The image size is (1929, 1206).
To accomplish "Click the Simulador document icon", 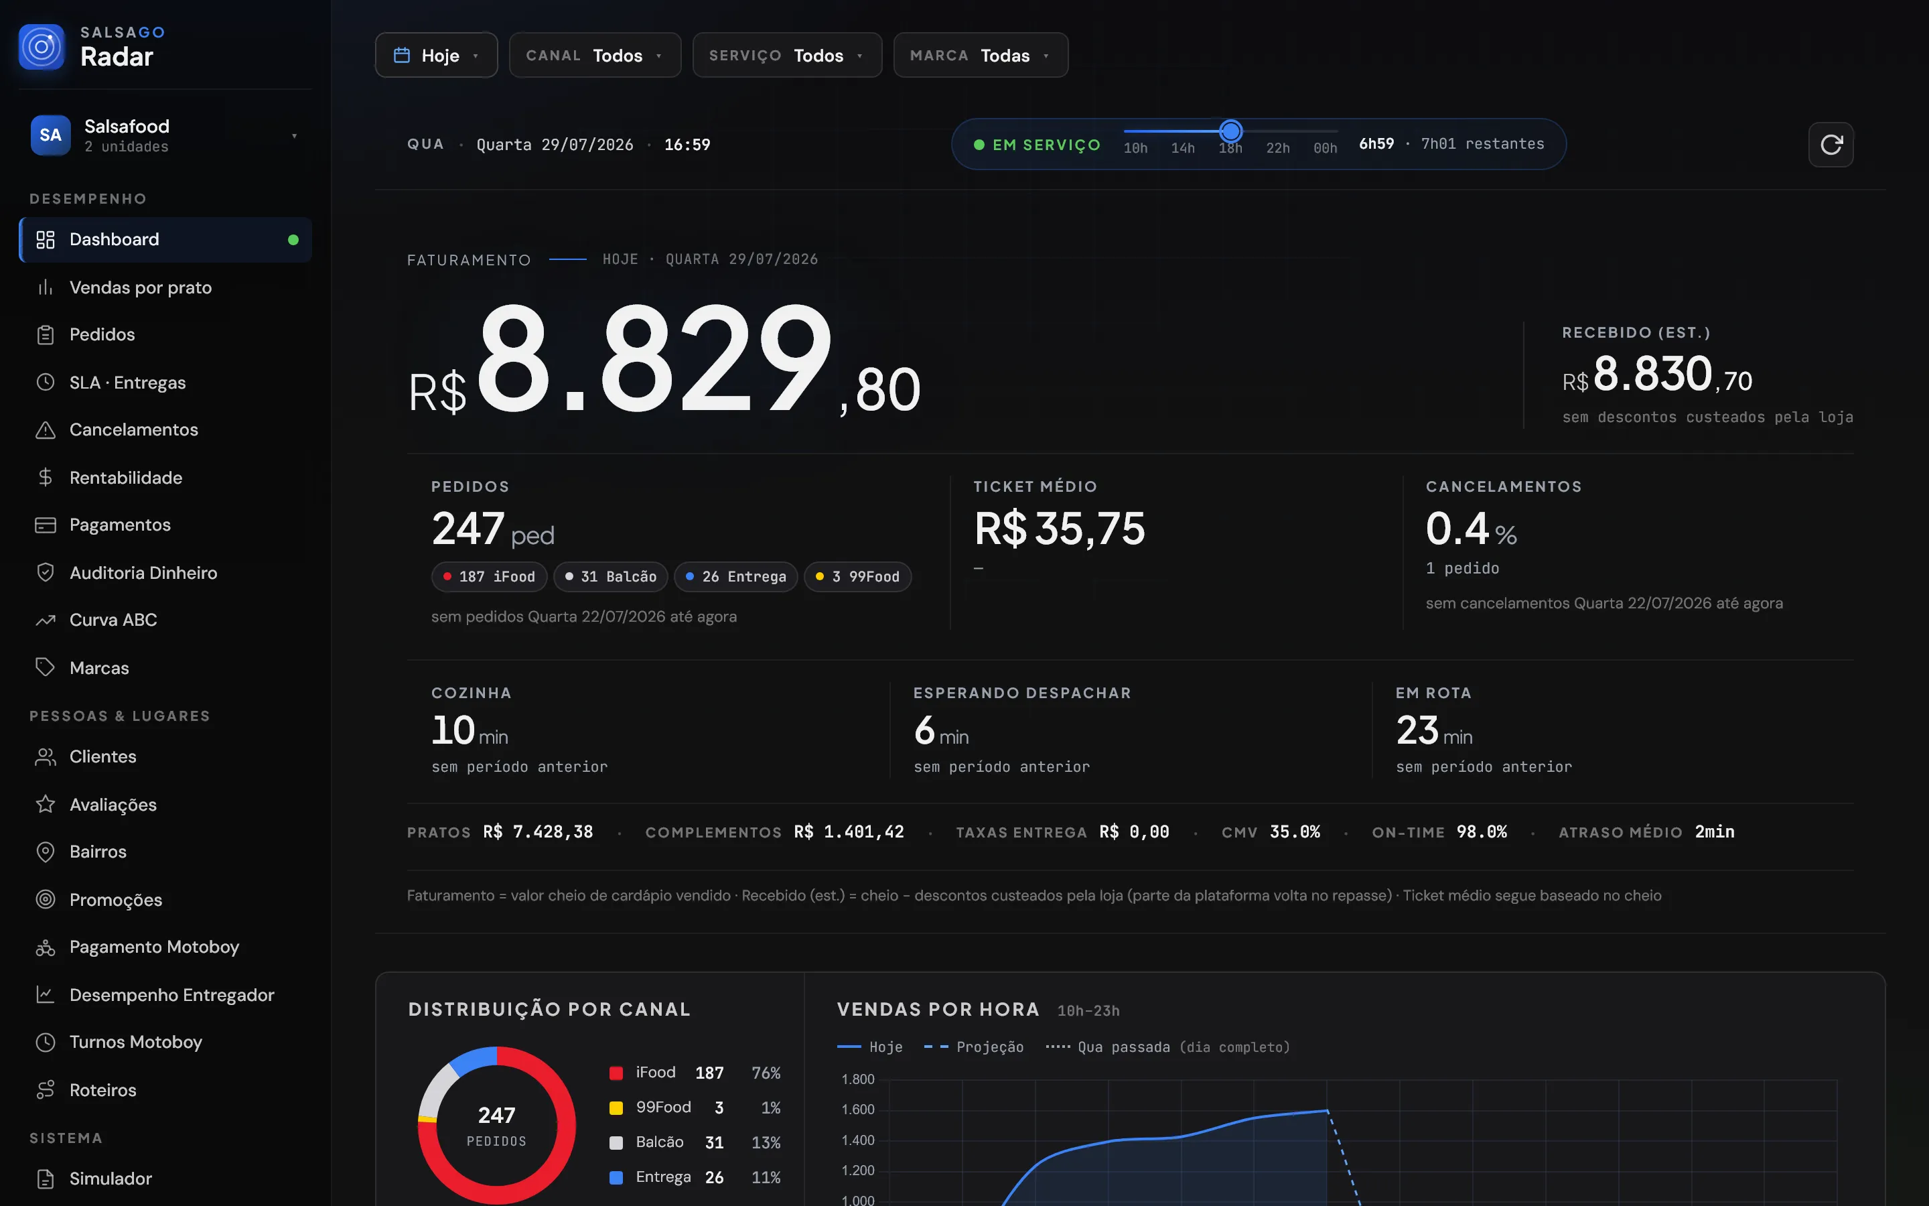I will point(46,1178).
